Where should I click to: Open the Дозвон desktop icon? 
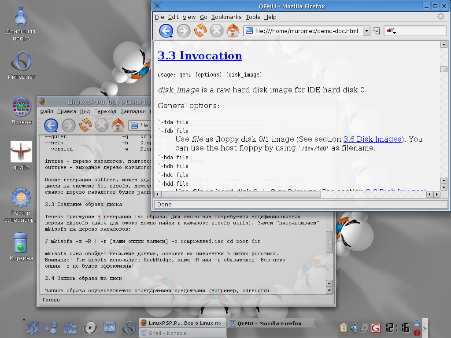coord(21,107)
